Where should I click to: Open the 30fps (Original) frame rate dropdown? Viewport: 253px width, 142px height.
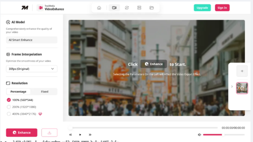[32, 69]
